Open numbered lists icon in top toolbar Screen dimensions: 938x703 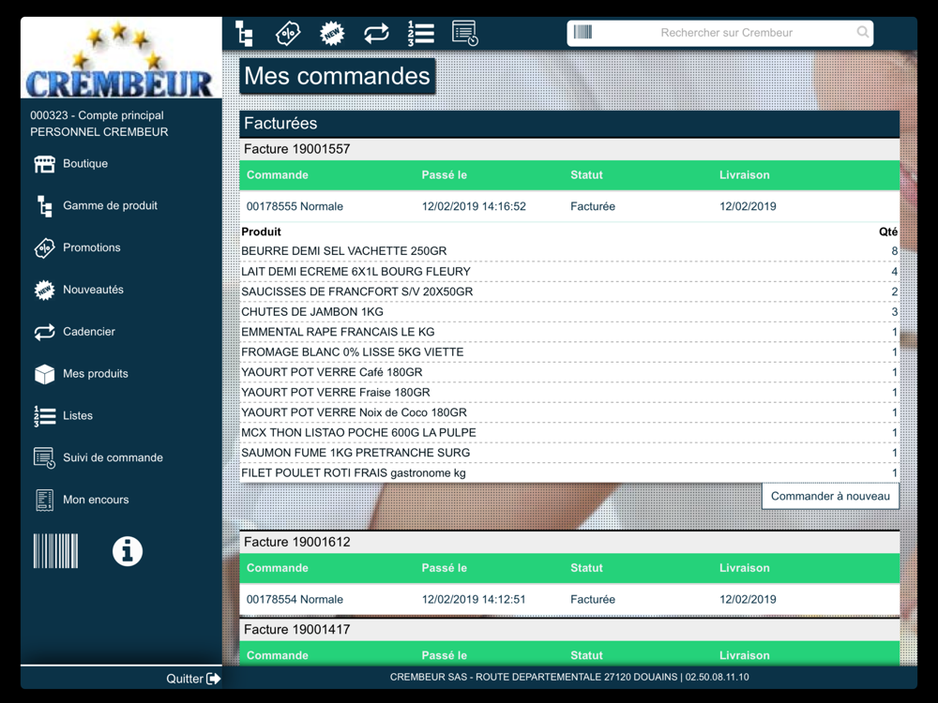coord(420,34)
